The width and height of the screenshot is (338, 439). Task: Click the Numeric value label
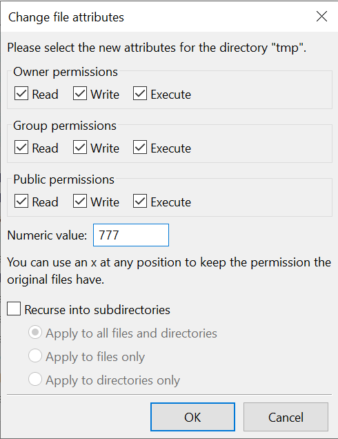(47, 235)
